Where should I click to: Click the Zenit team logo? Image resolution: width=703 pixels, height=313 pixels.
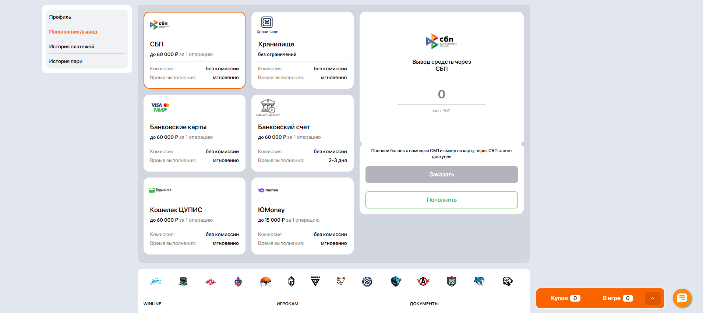156,282
